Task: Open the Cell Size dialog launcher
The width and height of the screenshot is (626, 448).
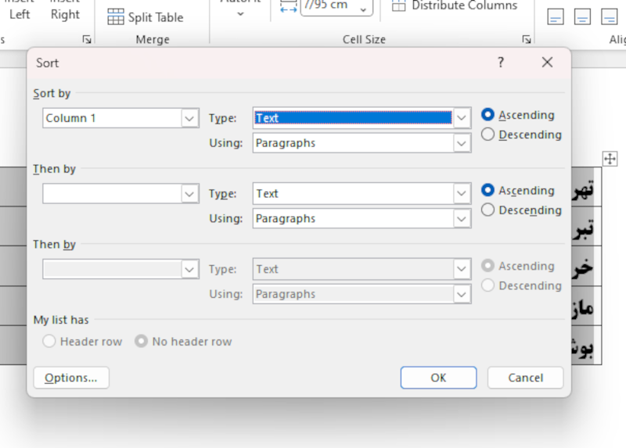Action: point(526,39)
